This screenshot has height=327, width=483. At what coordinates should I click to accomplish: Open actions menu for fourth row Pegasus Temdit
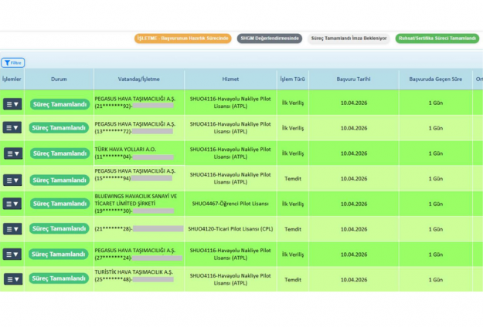tap(12, 179)
